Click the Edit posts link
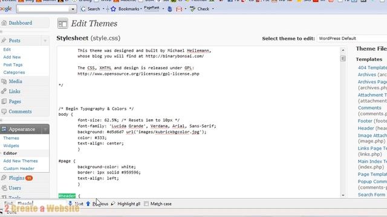Viewport: 387px width, 217px height. coord(7,49)
